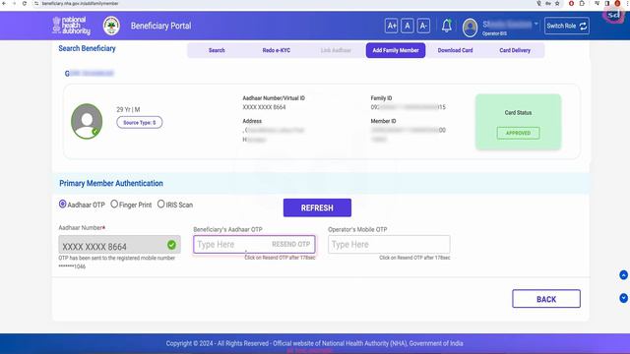Click the Switch Role button
Viewport: 630px width, 354px height.
click(x=567, y=26)
